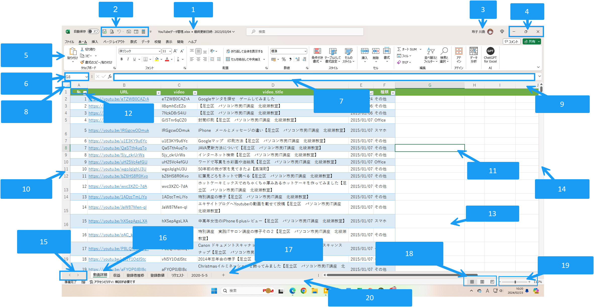Click the zoom slider in status bar

(x=515, y=282)
